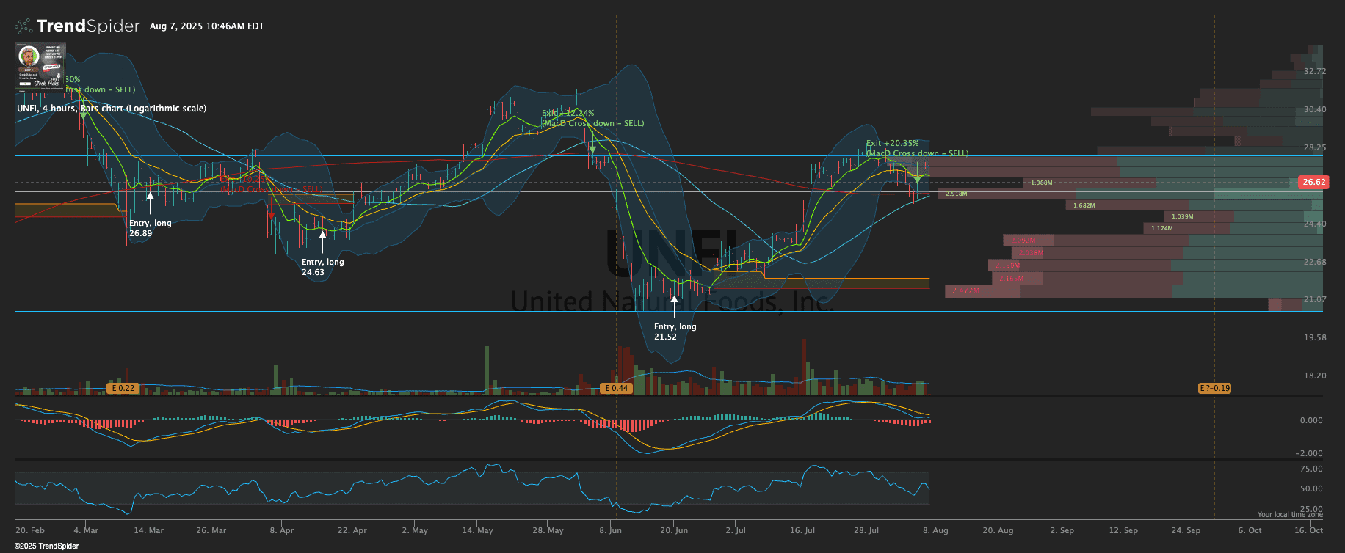
Task: Click the 22.68 price axis label
Action: [x=1315, y=262]
